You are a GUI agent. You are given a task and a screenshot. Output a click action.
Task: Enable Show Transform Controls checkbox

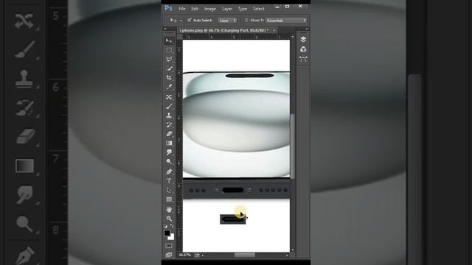[246, 20]
